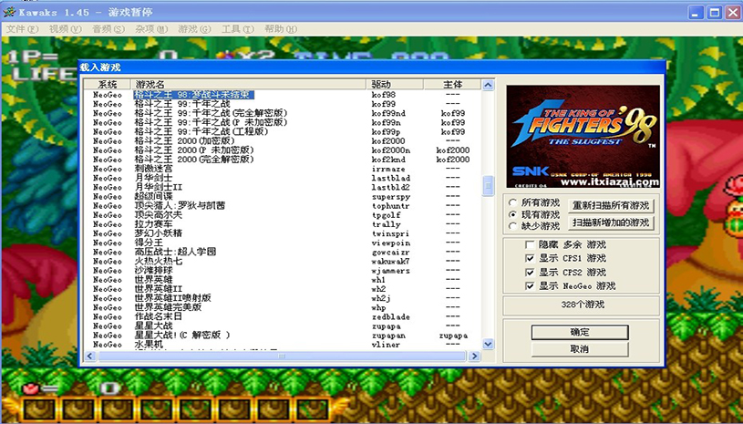743x424 pixels.
Task: Open the 文件 menu
Action: tap(21, 29)
